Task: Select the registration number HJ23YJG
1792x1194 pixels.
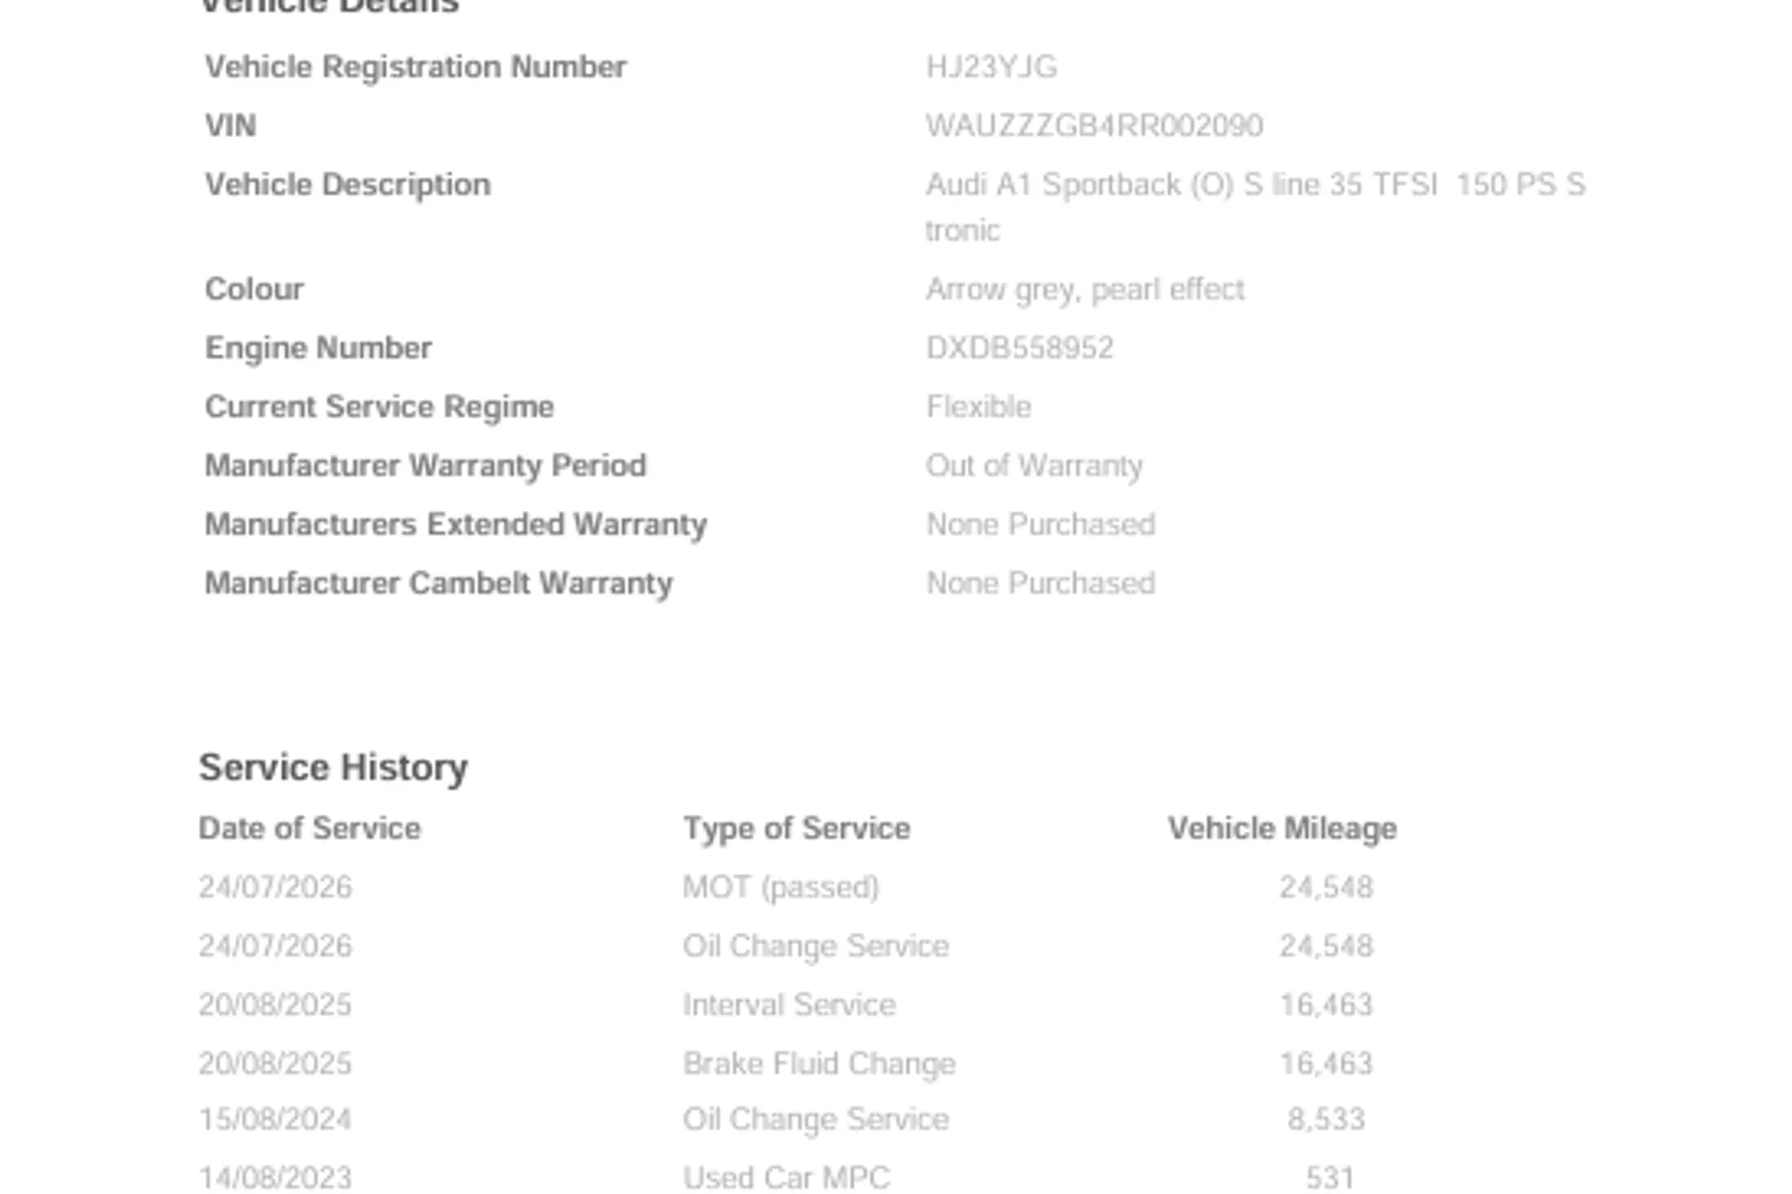Action: [x=991, y=67]
